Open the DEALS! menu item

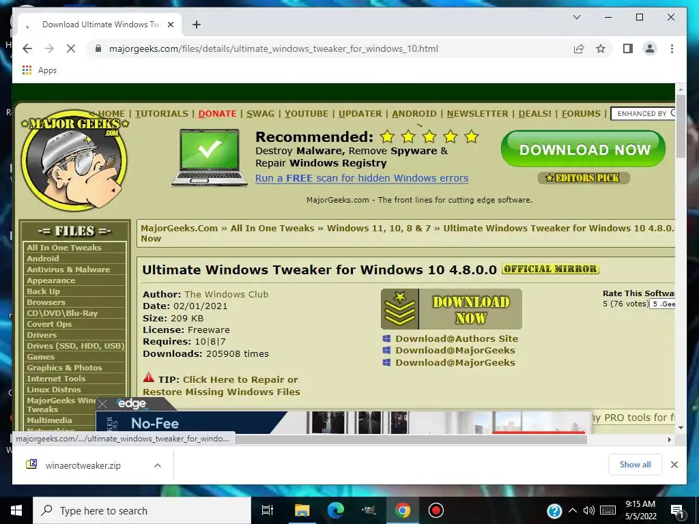pos(534,114)
